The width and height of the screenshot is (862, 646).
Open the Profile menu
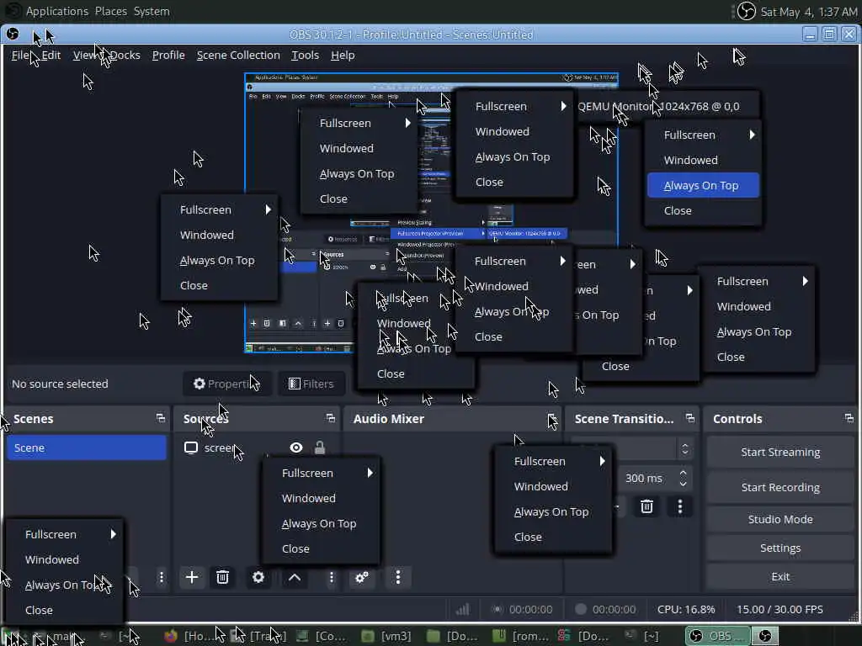tap(168, 55)
